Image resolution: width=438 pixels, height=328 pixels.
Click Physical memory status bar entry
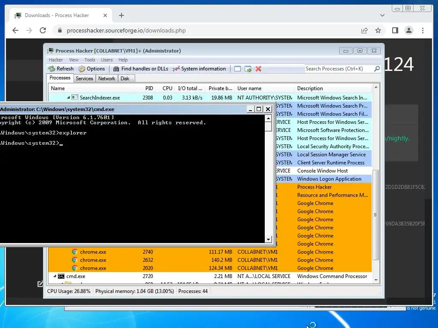[x=134, y=291]
